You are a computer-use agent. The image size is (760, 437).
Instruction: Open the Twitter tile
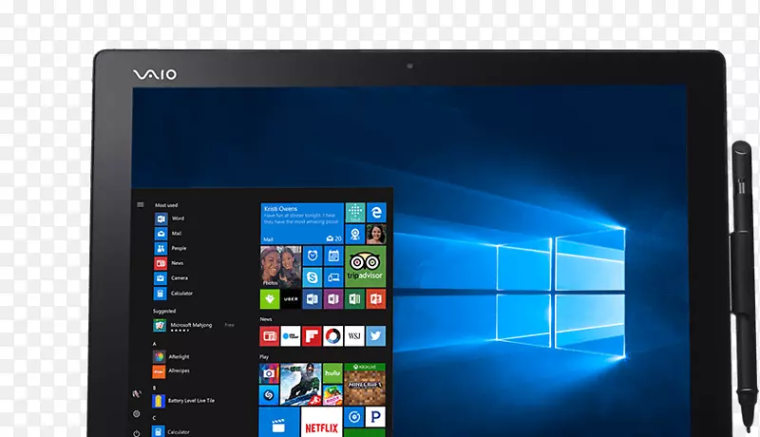375,335
